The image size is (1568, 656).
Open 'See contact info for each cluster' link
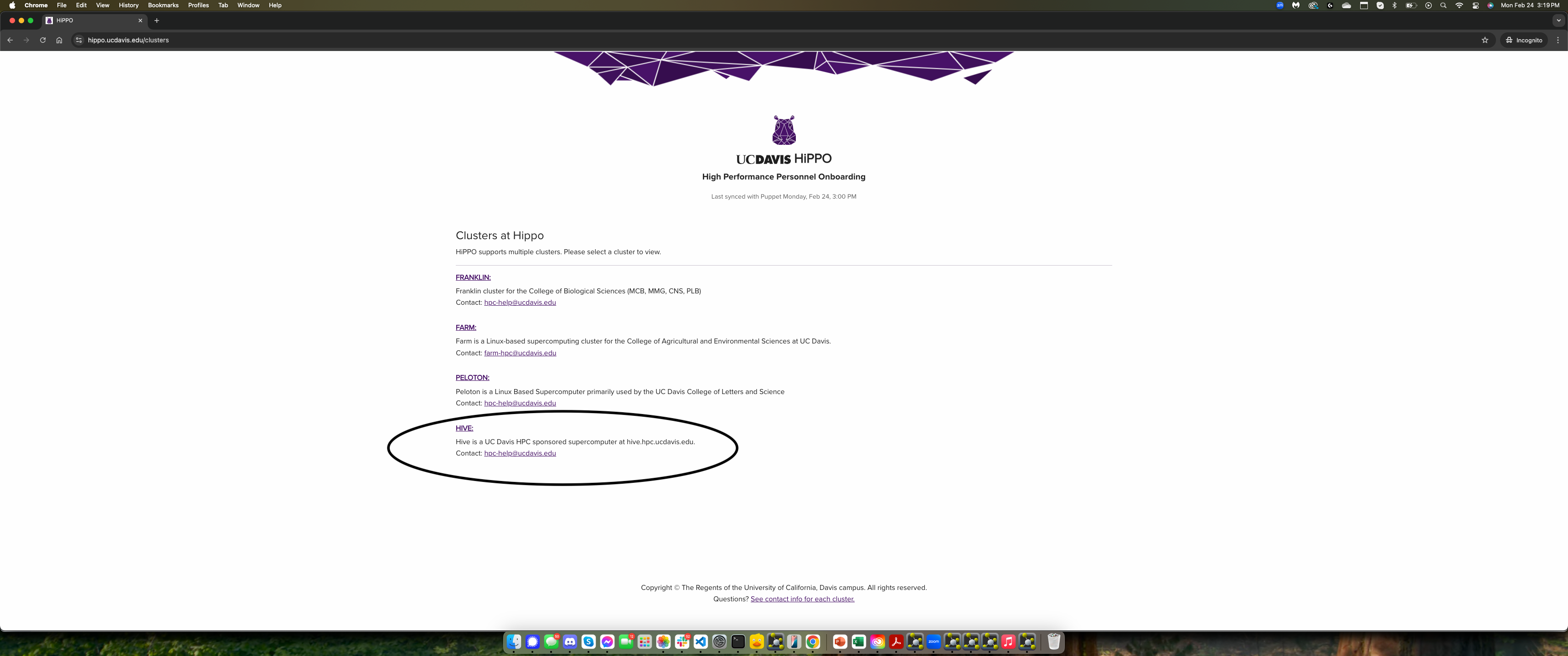(x=802, y=600)
